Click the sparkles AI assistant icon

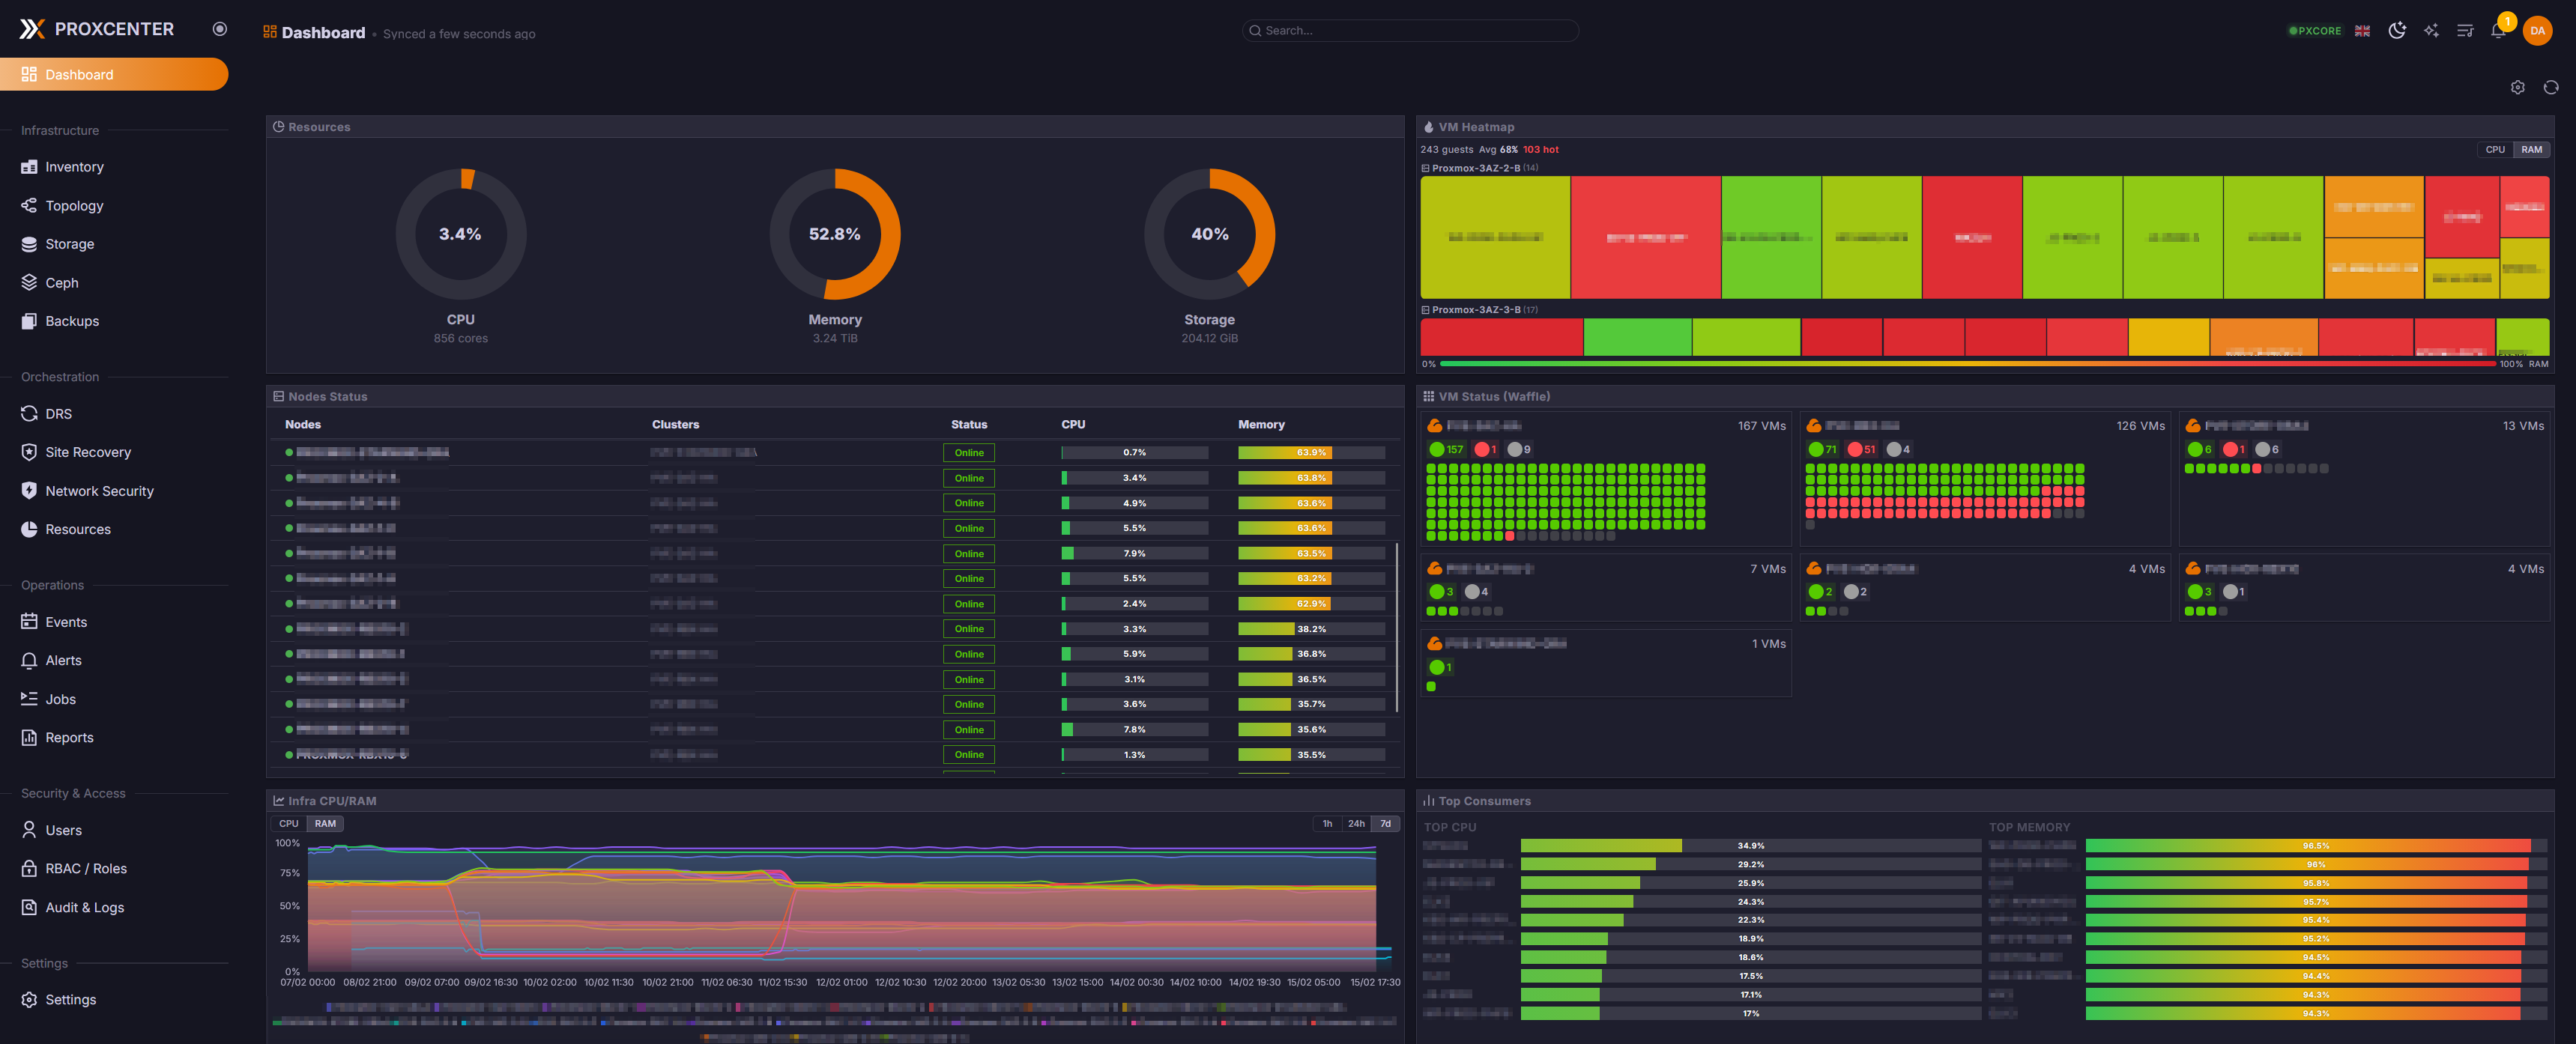click(2431, 31)
